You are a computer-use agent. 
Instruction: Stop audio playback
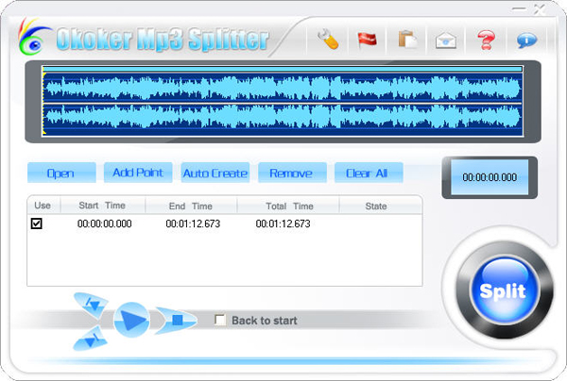pos(177,320)
